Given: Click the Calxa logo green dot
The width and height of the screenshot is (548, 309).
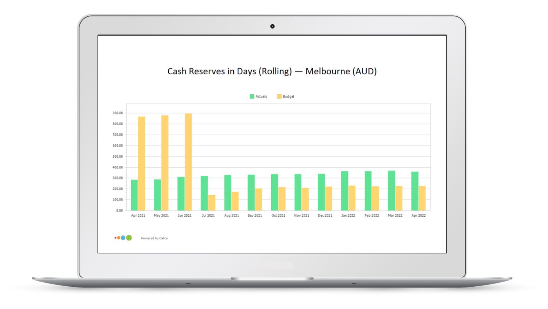Looking at the screenshot, I should [x=128, y=237].
